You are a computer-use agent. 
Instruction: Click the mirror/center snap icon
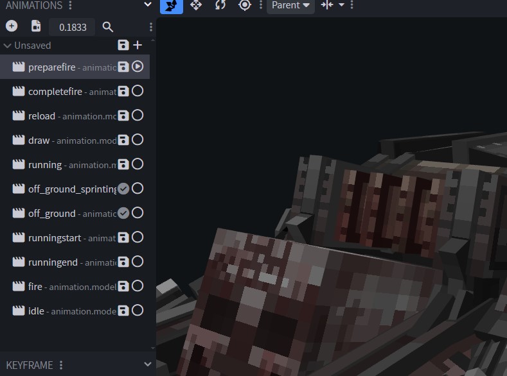327,5
